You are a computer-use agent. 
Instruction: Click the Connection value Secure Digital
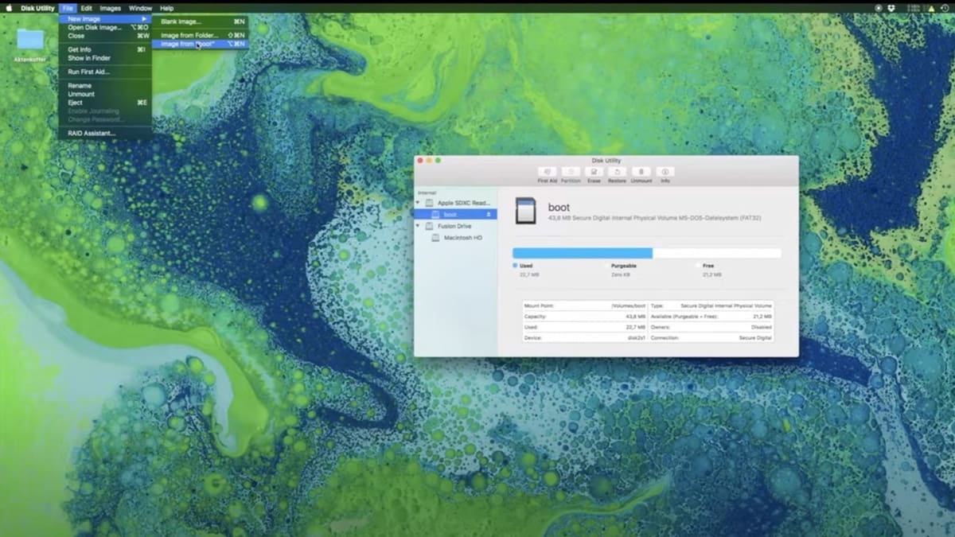tap(755, 337)
